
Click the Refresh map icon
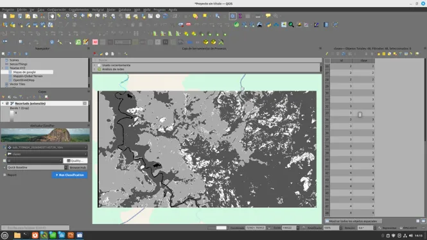pyautogui.click(x=165, y=16)
